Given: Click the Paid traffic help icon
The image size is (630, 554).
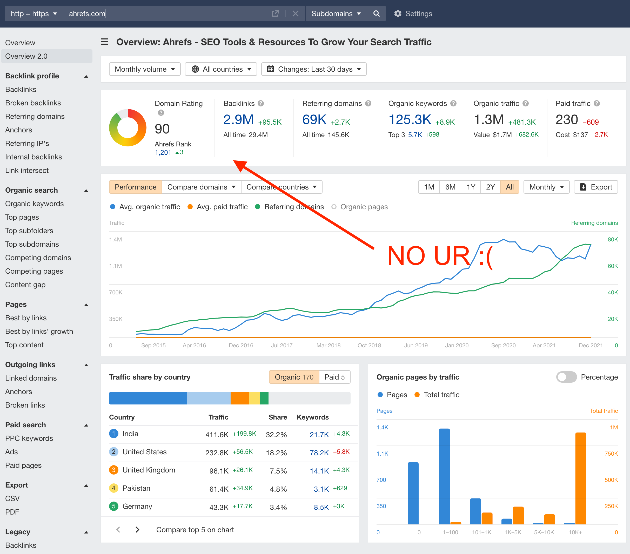Looking at the screenshot, I should (x=597, y=104).
